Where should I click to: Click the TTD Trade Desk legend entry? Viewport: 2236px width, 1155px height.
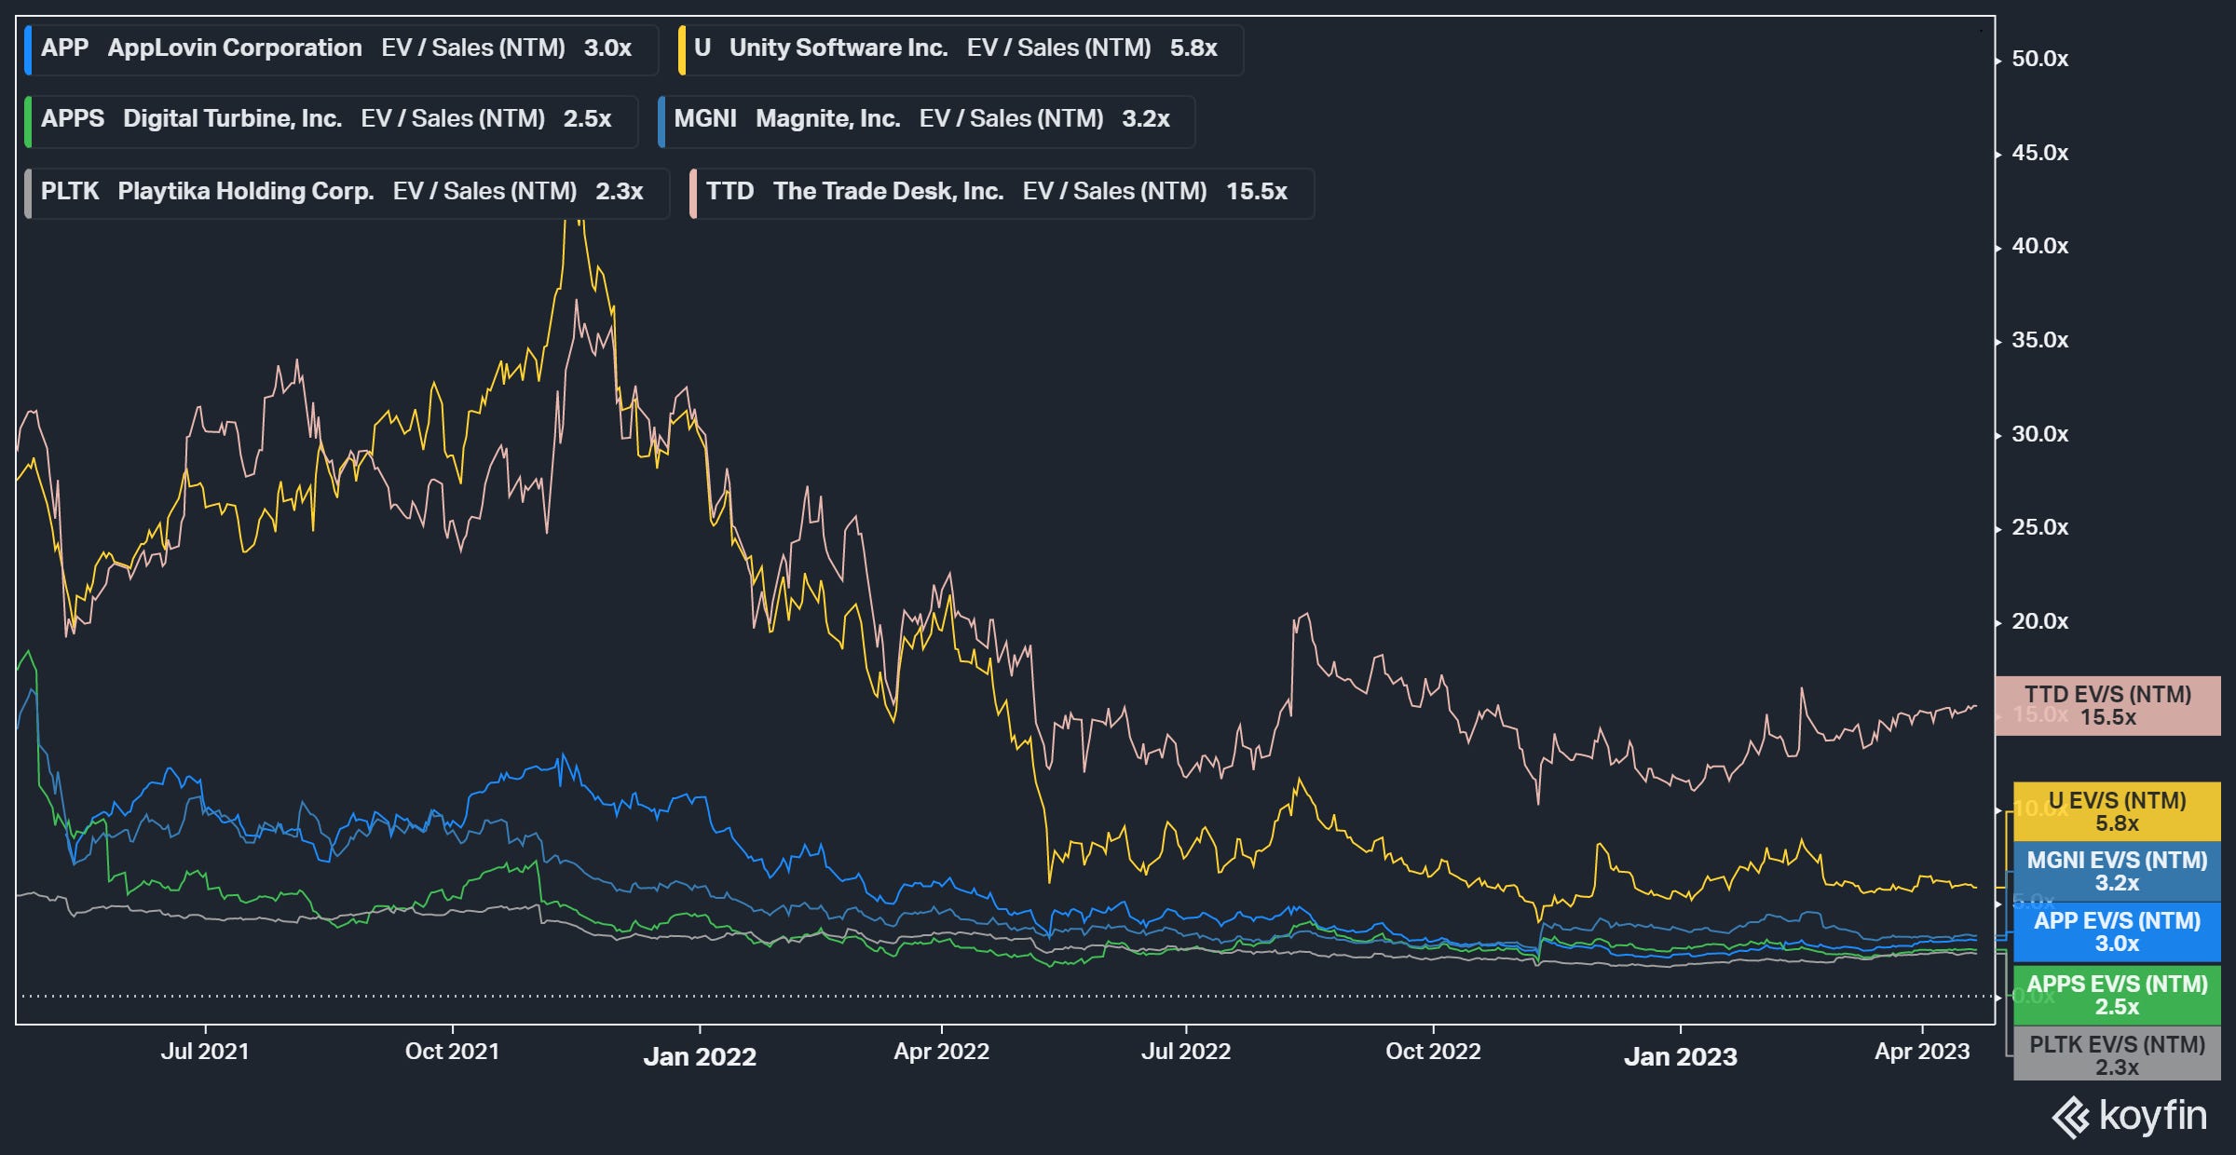coord(1002,192)
